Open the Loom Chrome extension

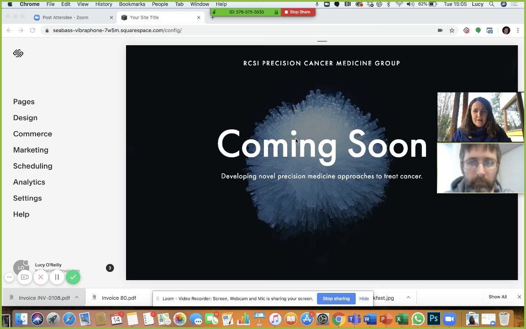pyautogui.click(x=466, y=30)
